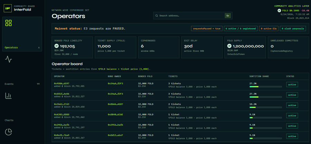Open the Operators grid icon in sidebar
This screenshot has width=311, height=144.
click(x=8, y=23)
